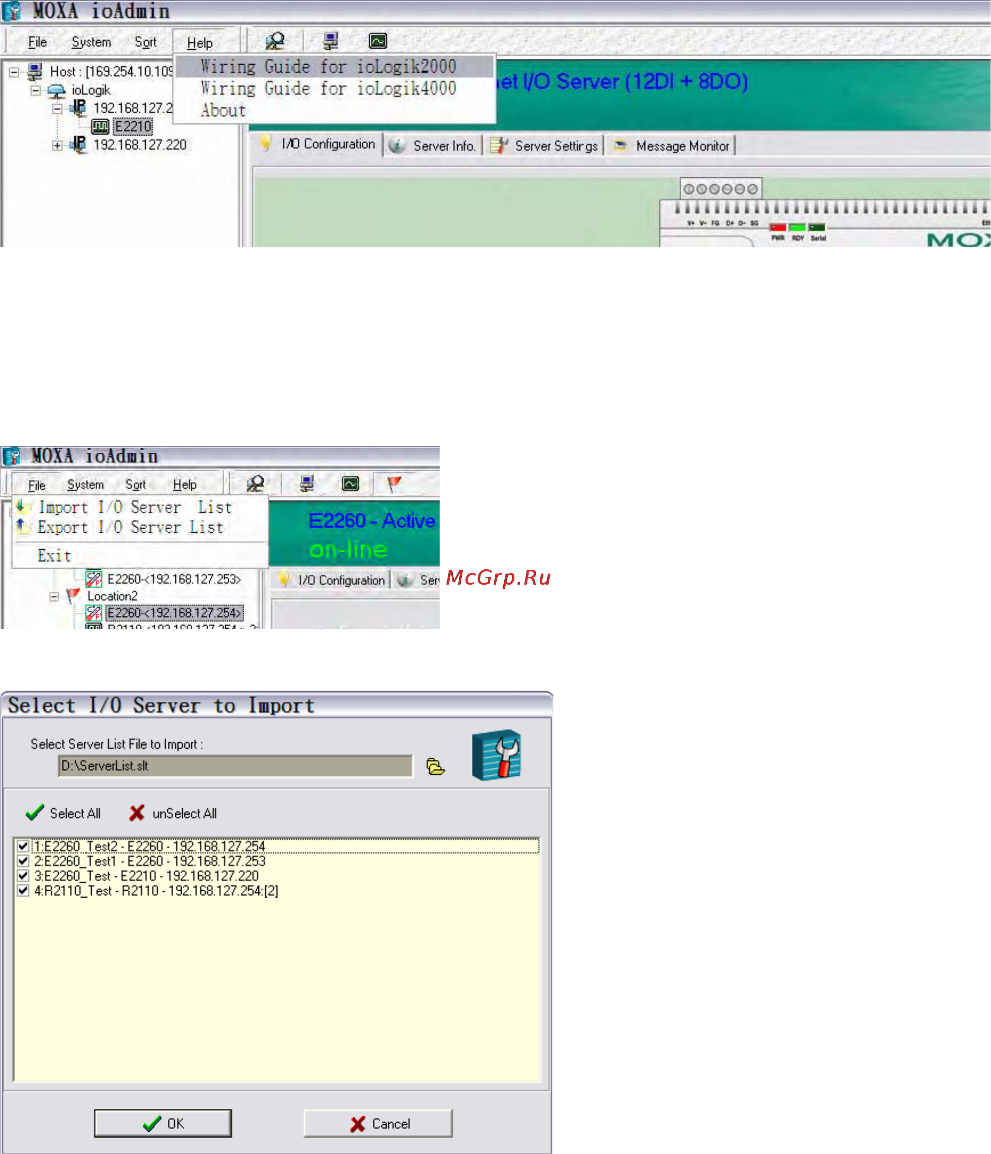Open System menu in top ioAdmin window

point(91,42)
